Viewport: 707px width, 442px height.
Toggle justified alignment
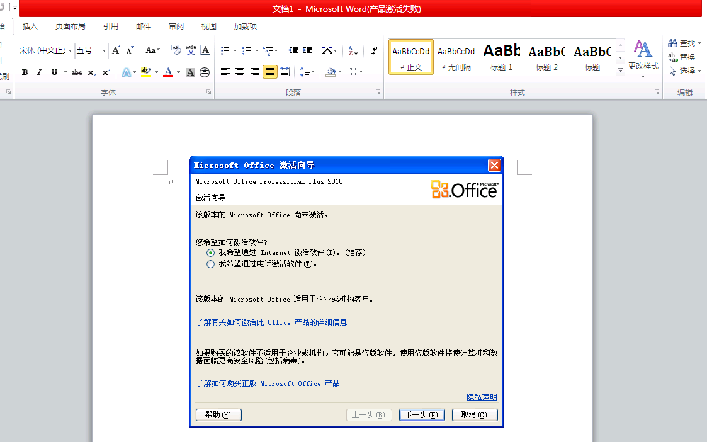(269, 72)
